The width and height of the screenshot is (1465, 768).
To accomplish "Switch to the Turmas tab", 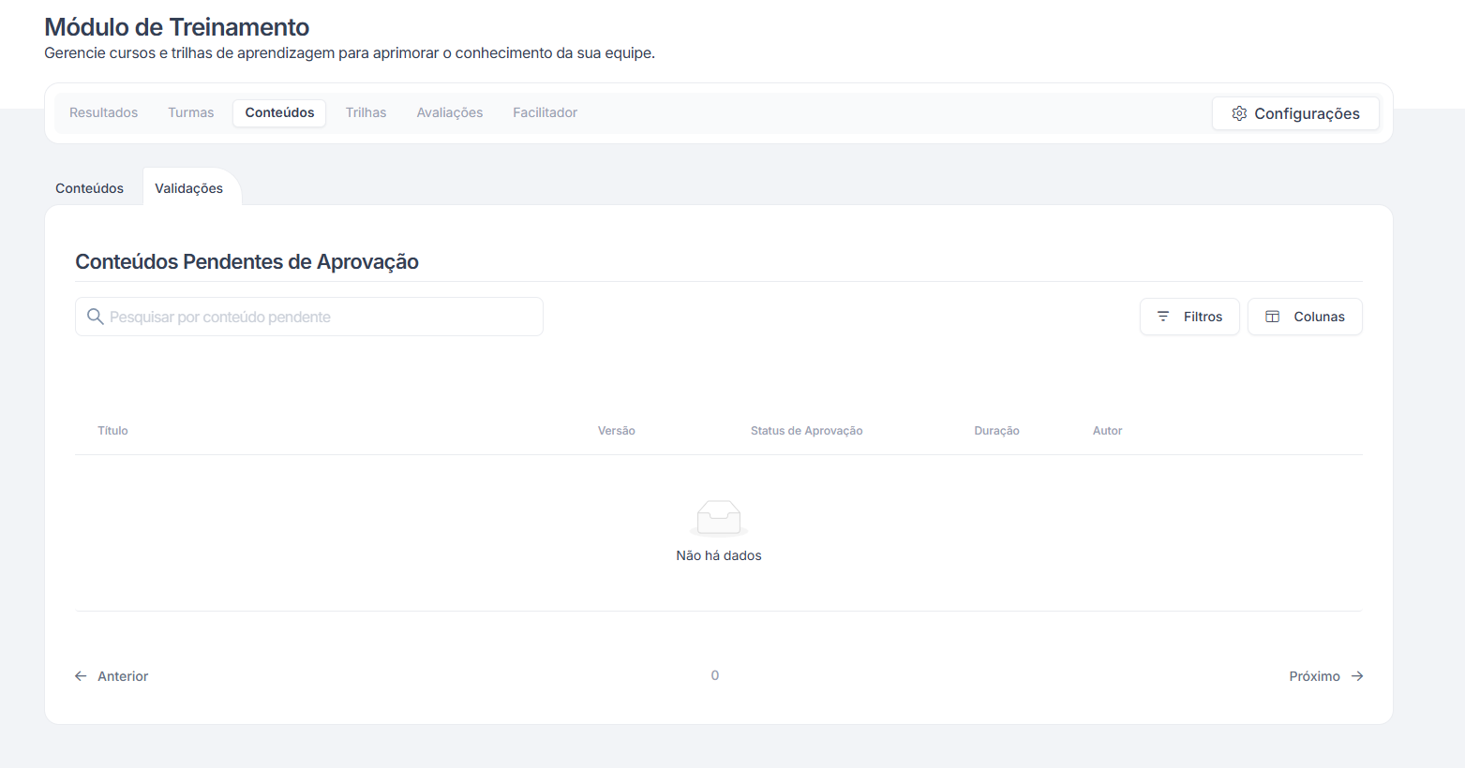I will point(190,112).
